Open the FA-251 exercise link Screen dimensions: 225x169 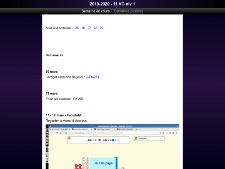coord(78,99)
